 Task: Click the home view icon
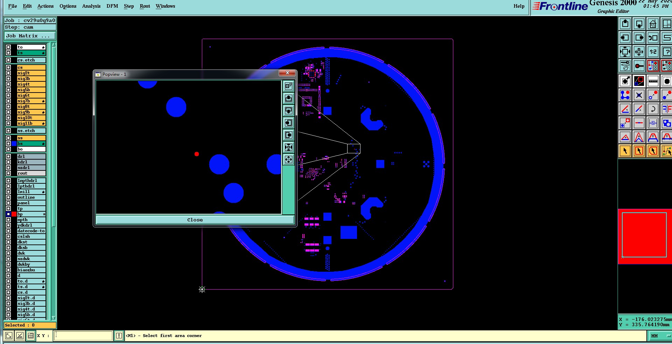pos(653,24)
